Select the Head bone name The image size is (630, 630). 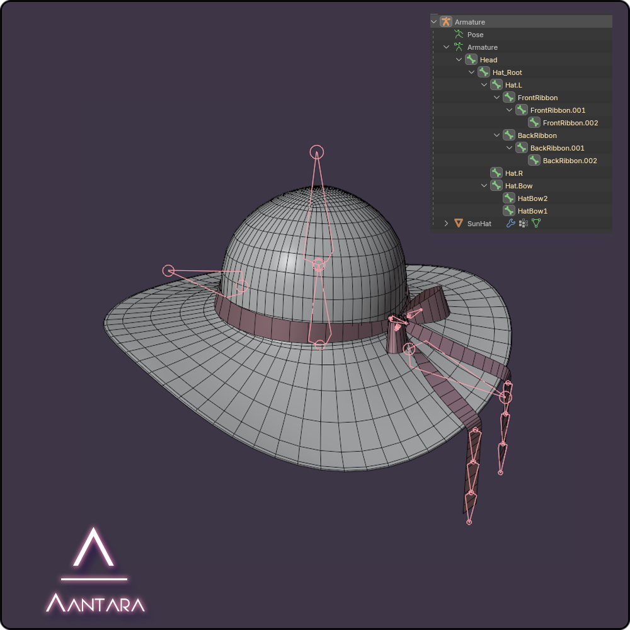[489, 60]
